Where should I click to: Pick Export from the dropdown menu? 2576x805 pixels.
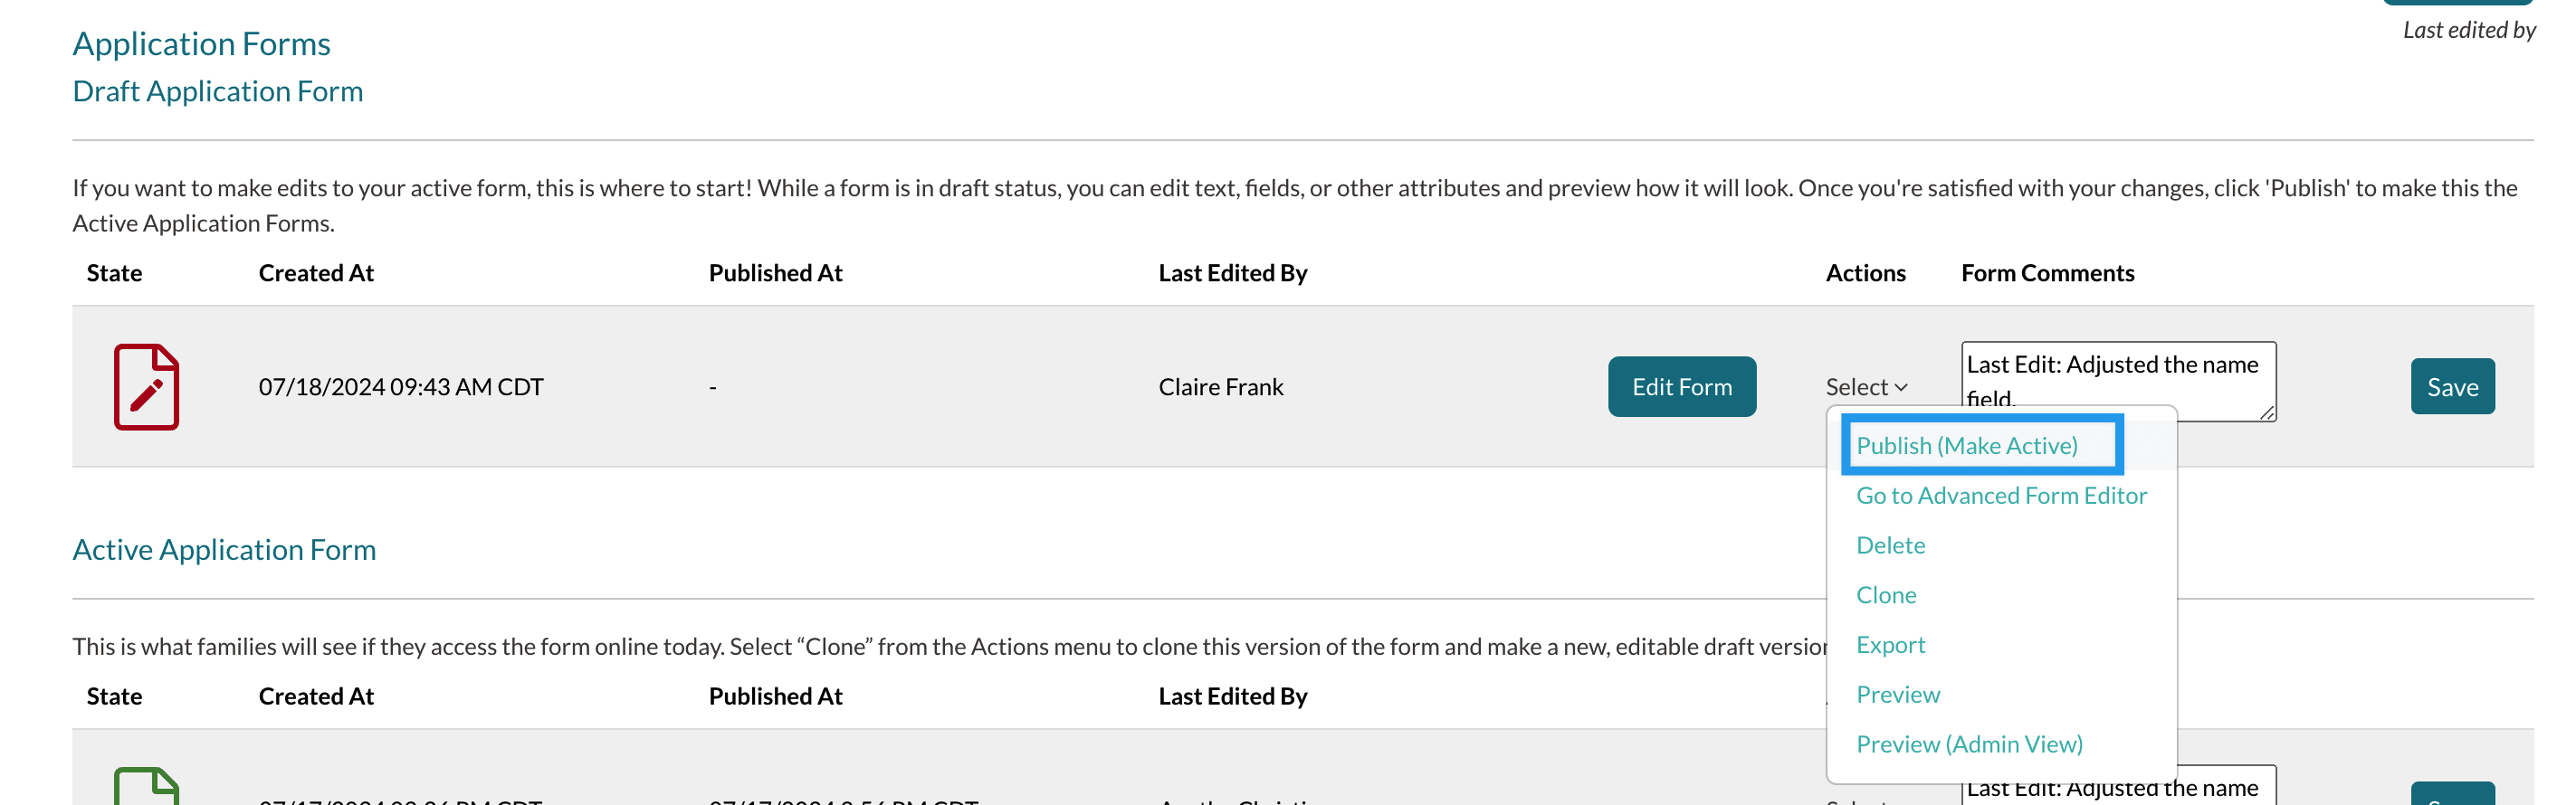(x=1890, y=645)
